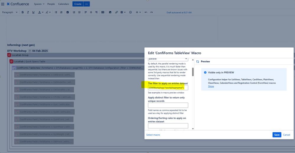Select the SWModelNo ConfiForms Field macro
This screenshot has width=295, height=153.
(45, 82)
